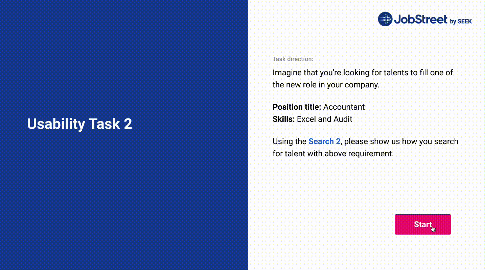Click the "by SEEK" branding text

click(461, 21)
